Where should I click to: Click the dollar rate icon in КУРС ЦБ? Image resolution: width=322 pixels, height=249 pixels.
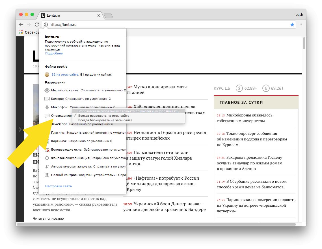tap(239, 88)
